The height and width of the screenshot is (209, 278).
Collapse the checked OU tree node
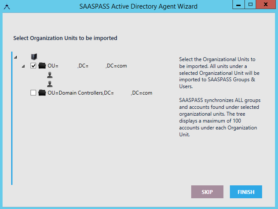23,66
